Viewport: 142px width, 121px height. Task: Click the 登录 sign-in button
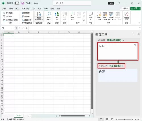[111, 3]
